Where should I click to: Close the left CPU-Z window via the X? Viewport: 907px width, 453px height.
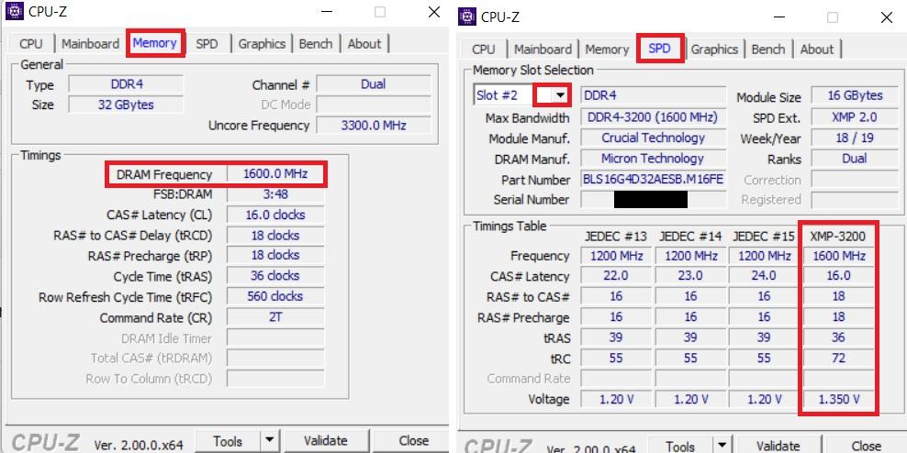(x=434, y=12)
